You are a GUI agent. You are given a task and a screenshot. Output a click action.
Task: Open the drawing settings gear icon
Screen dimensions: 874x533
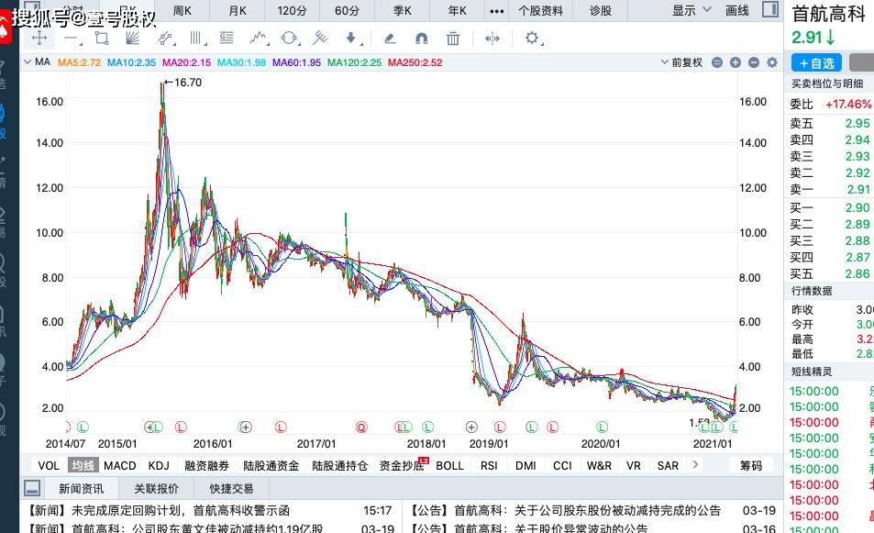point(532,39)
